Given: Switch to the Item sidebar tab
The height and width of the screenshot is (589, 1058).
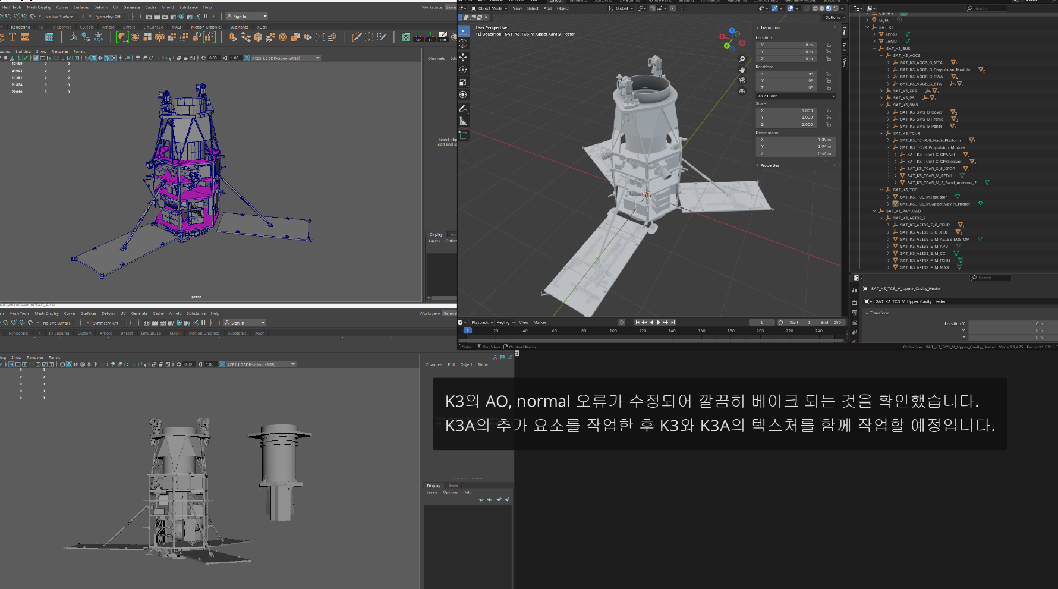Looking at the screenshot, I should pyautogui.click(x=844, y=31).
